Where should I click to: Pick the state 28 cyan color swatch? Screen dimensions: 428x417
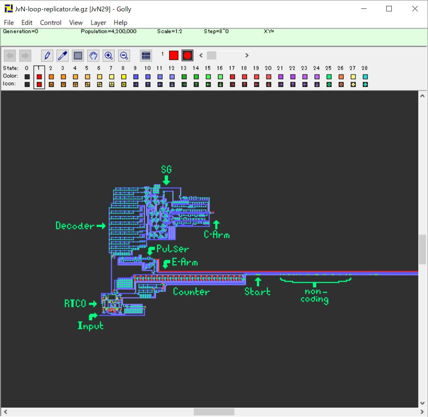click(365, 77)
